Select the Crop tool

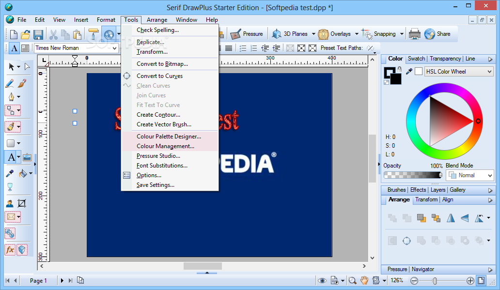[22, 203]
